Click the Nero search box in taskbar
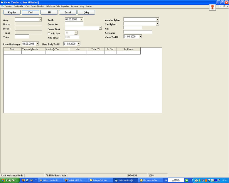229x183 pixels. (x=176, y=180)
